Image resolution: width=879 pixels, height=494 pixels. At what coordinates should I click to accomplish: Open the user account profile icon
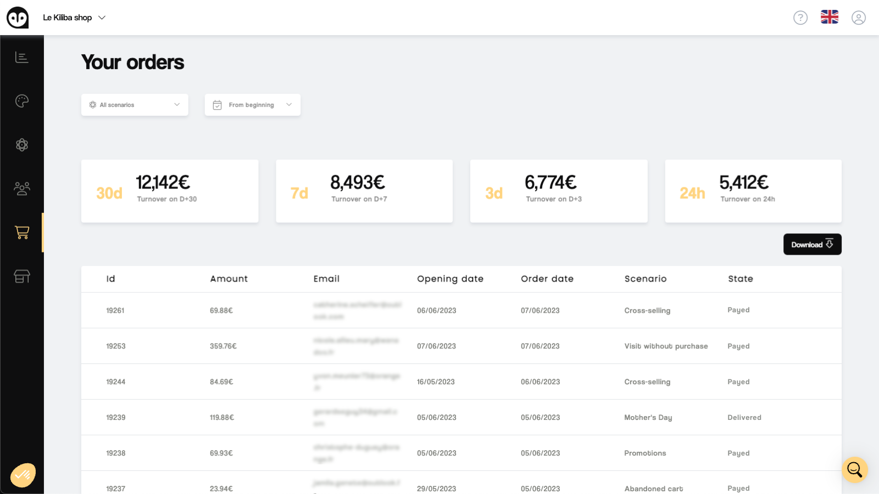(x=858, y=17)
